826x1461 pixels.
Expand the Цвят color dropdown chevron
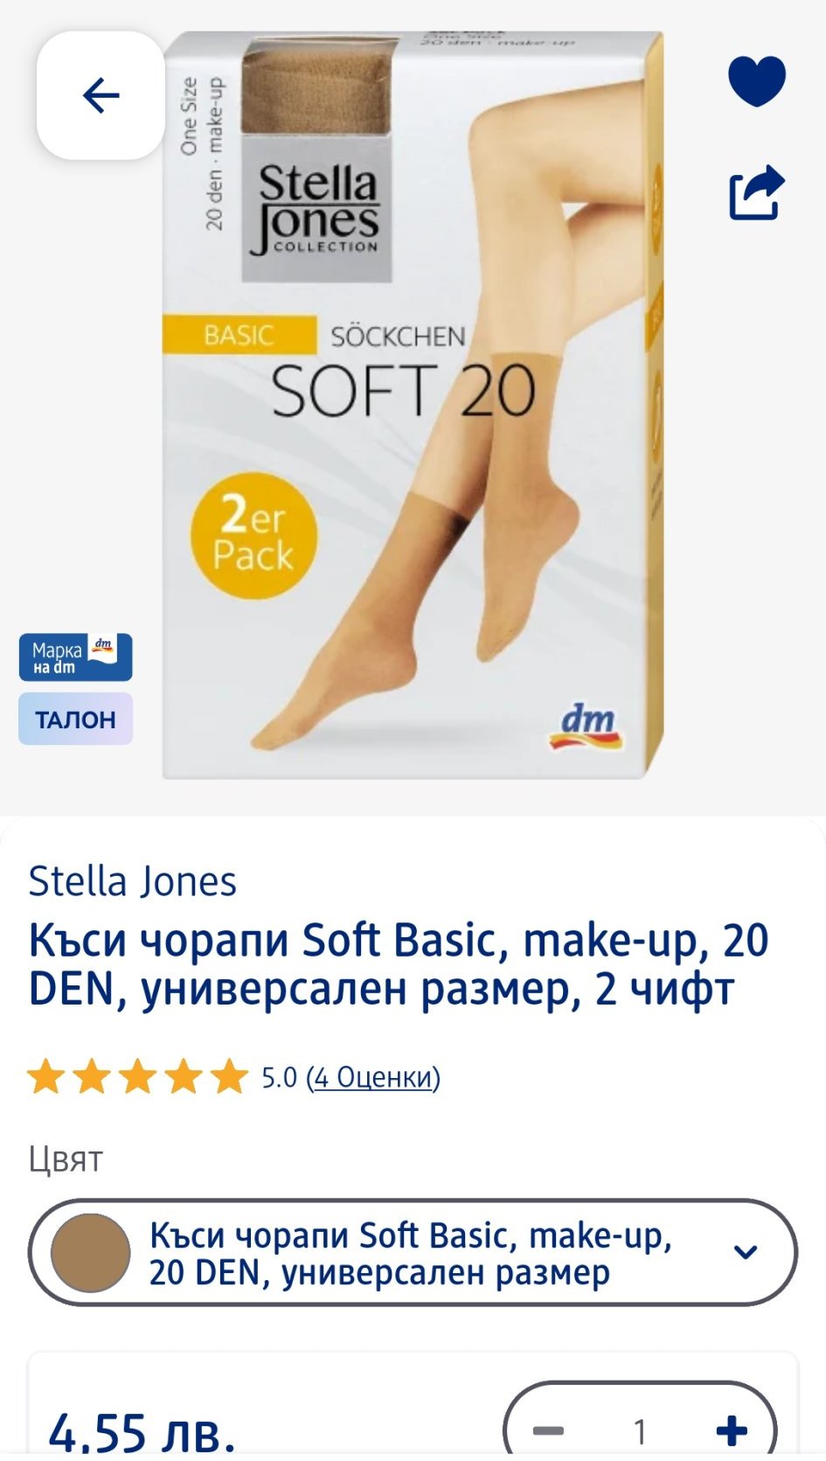[x=745, y=1252]
